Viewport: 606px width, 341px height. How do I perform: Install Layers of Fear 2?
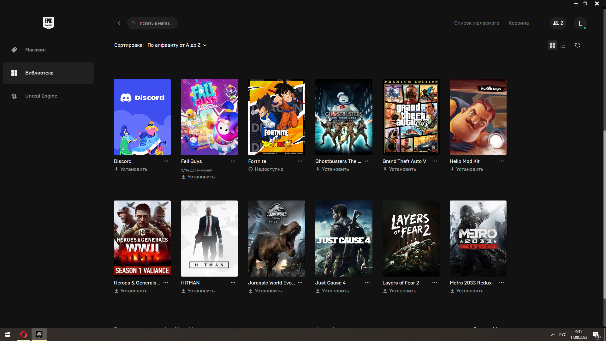(399, 291)
